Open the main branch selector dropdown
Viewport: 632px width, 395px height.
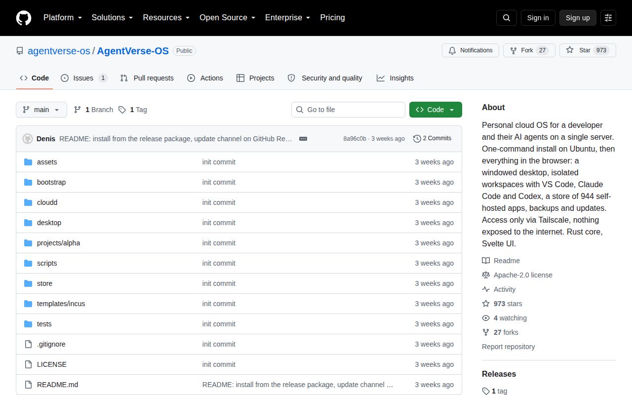click(x=41, y=110)
